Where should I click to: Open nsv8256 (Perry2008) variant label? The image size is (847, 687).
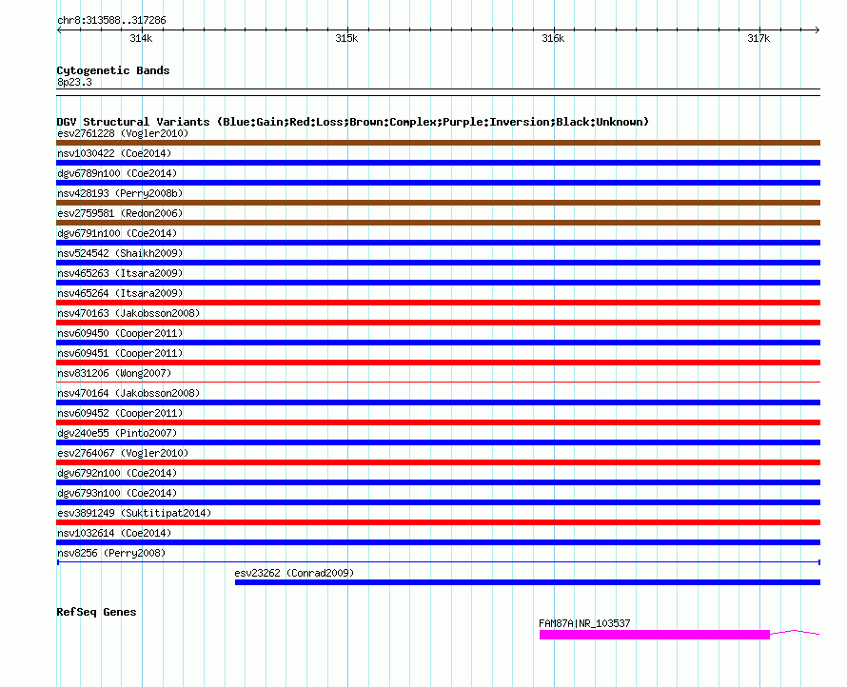[111, 553]
